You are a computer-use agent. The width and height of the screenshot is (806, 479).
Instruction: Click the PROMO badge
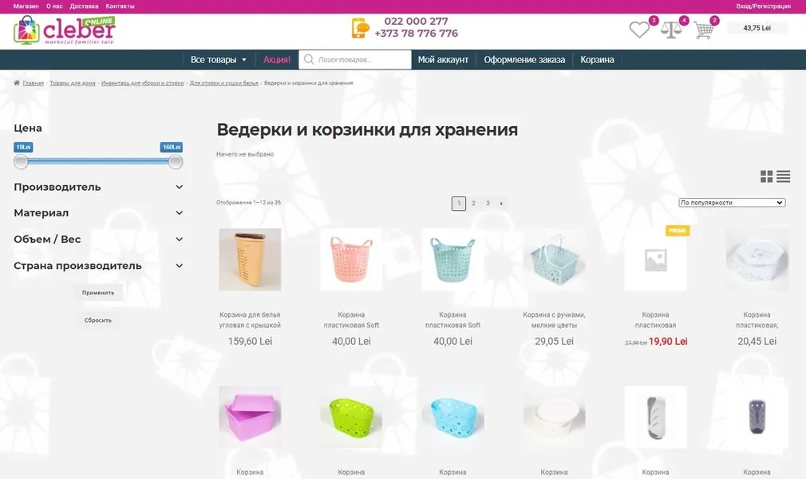pyautogui.click(x=678, y=231)
